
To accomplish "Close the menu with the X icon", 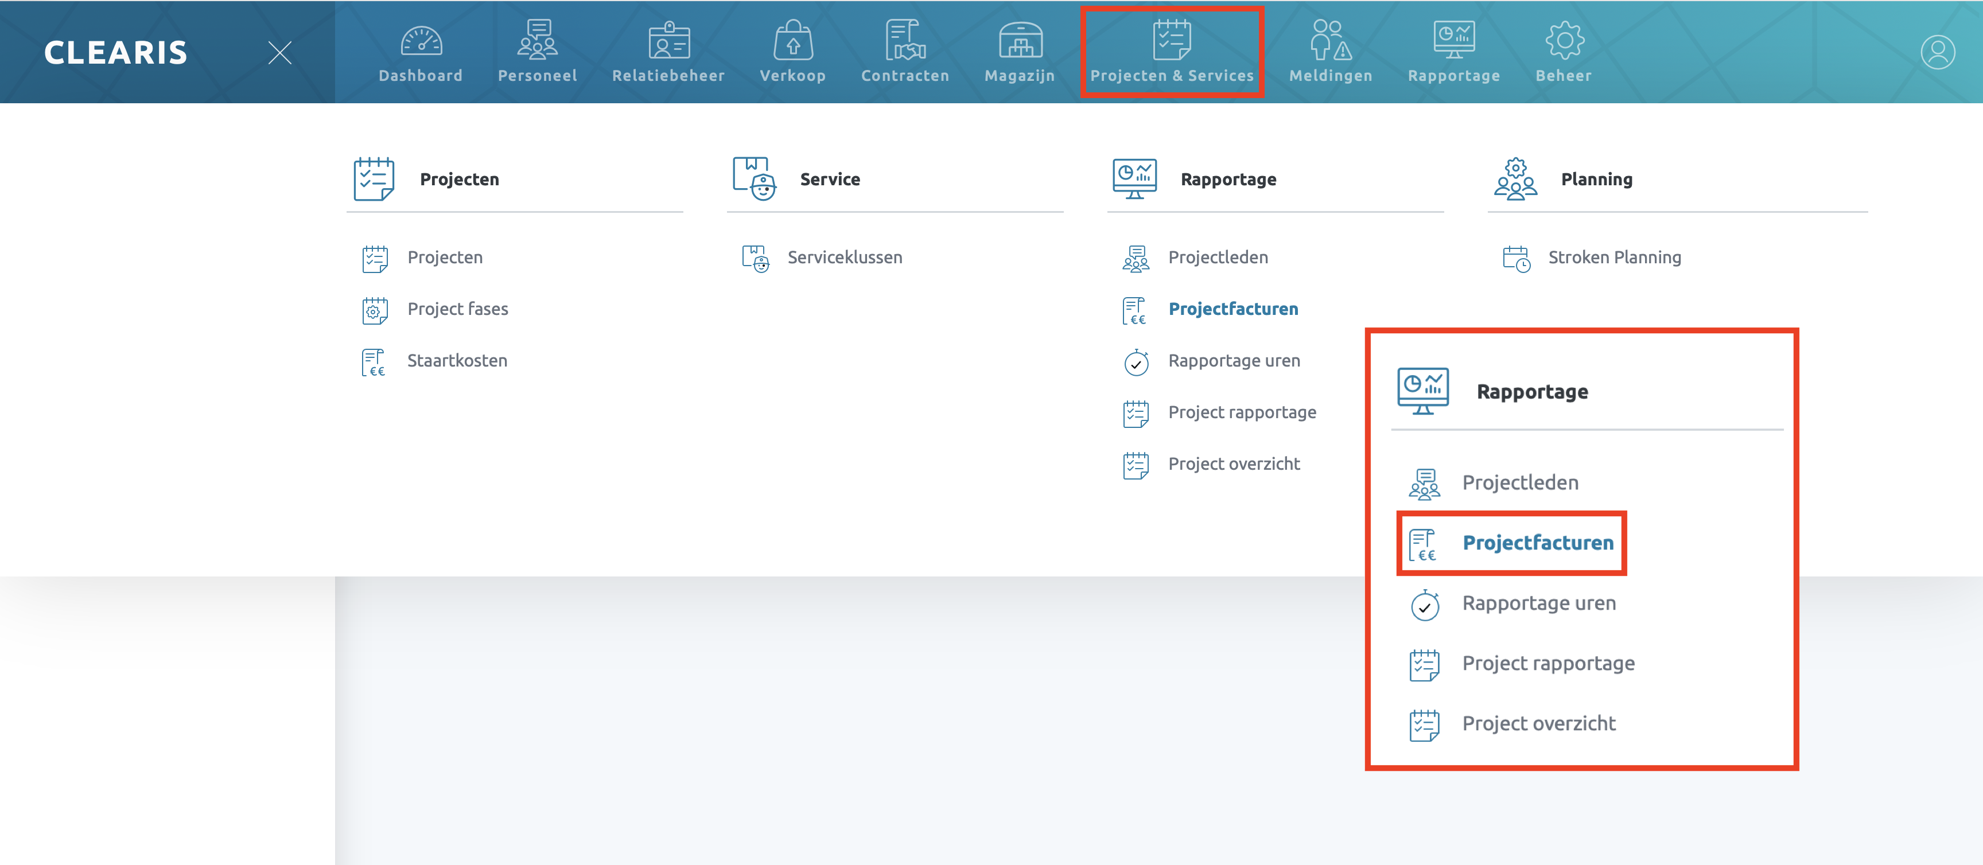I will pyautogui.click(x=279, y=52).
